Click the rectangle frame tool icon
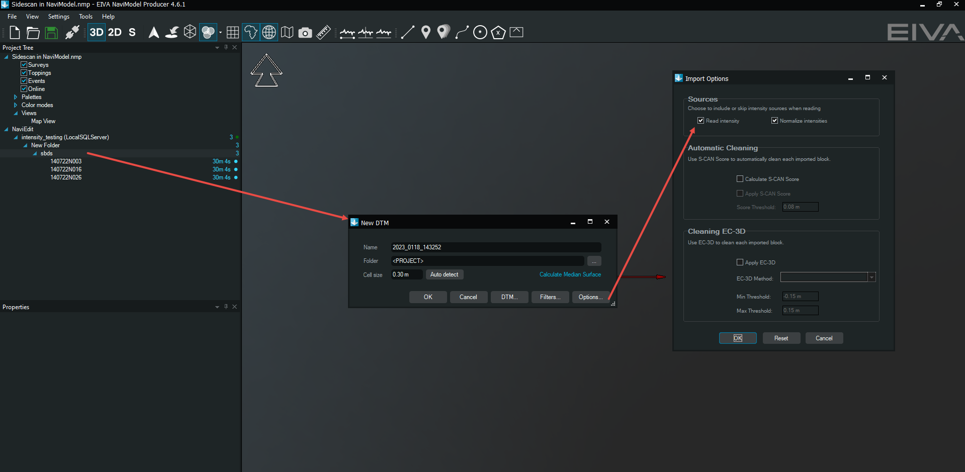The image size is (965, 472). point(516,33)
